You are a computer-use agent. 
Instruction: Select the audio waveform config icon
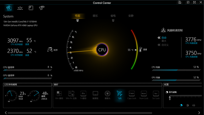(x=194, y=105)
